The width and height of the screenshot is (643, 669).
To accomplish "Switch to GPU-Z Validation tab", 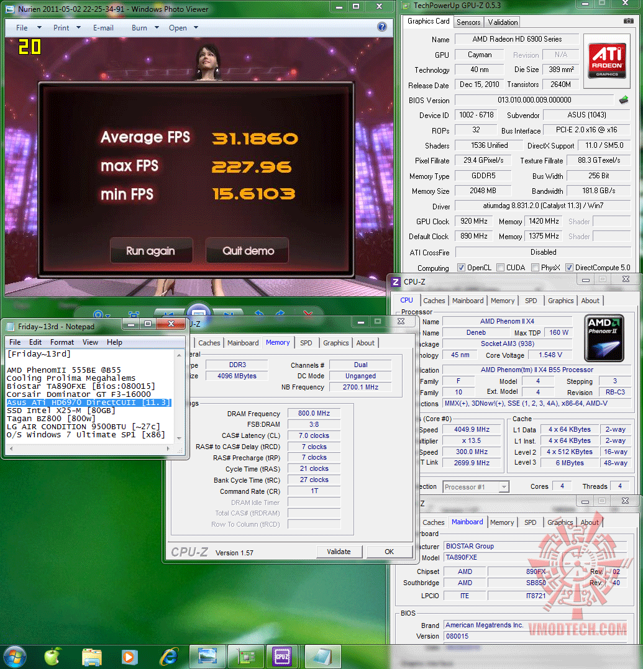I will tap(503, 22).
